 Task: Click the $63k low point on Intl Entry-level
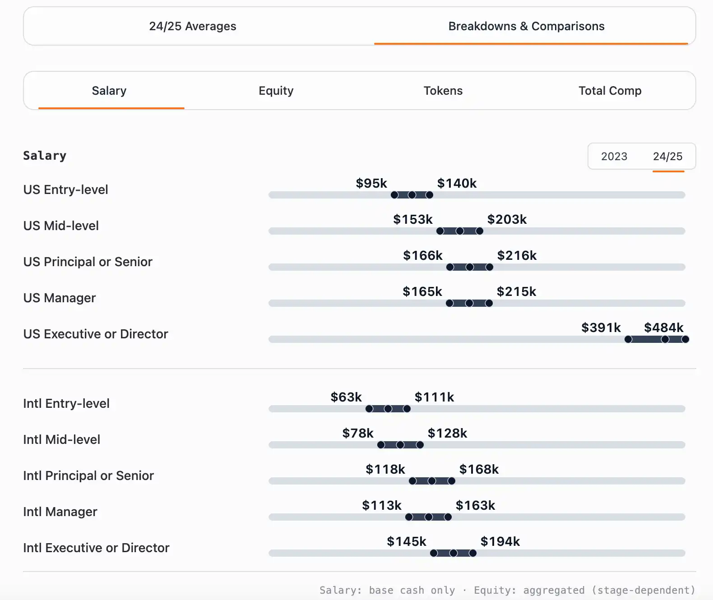tap(369, 409)
